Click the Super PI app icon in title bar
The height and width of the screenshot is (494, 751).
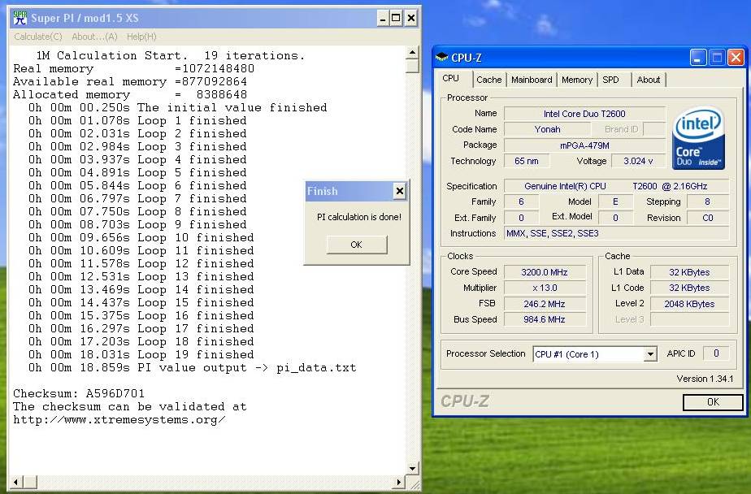tap(20, 18)
